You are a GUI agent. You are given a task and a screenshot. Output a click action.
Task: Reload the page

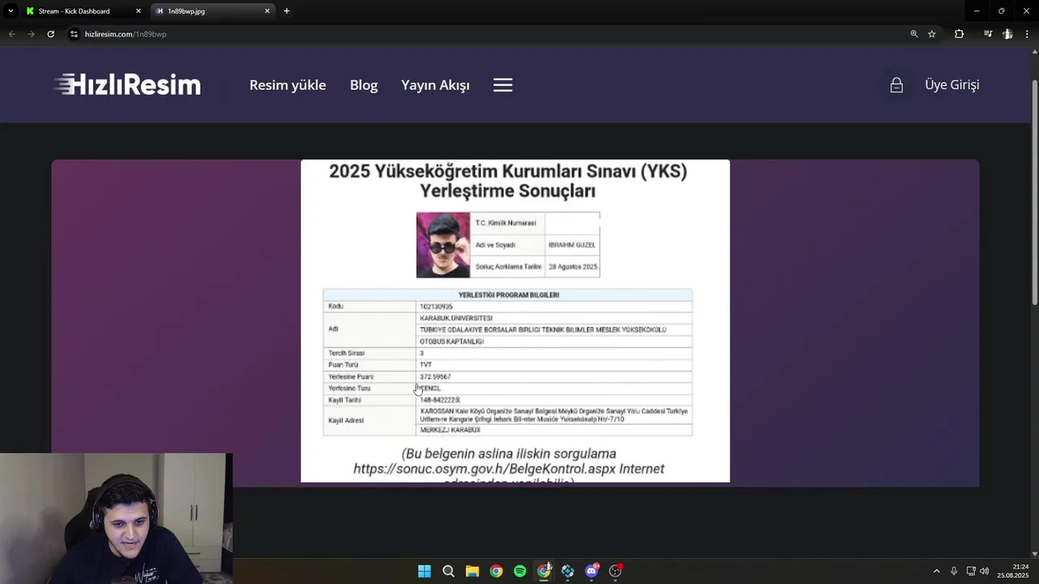coord(50,34)
